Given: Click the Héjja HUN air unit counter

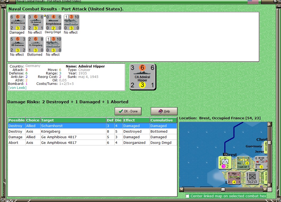Looking at the screenshot, I should click(x=234, y=178).
